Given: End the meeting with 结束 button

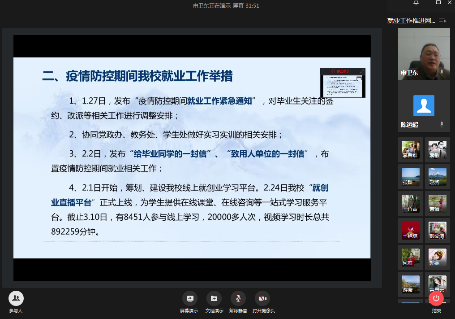Looking at the screenshot, I should (x=436, y=299).
